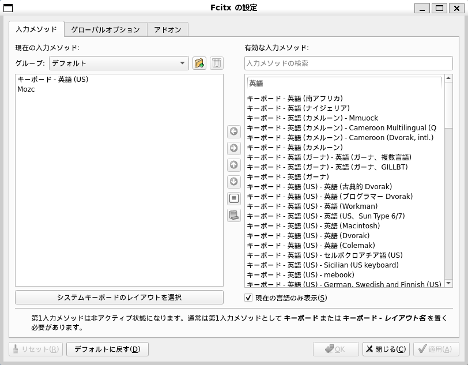This screenshot has width=468, height=365.
Task: Switch to the グローバルオプション tab
Action: pos(105,29)
